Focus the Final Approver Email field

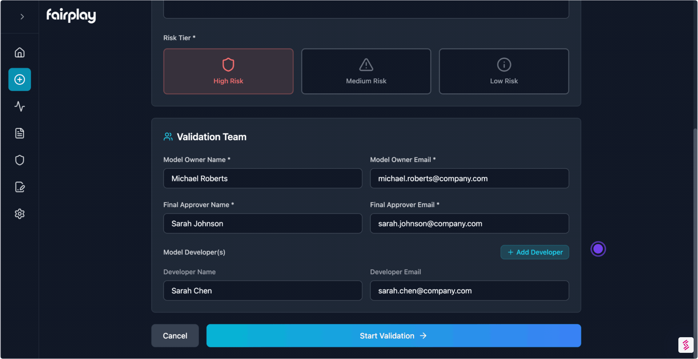469,223
